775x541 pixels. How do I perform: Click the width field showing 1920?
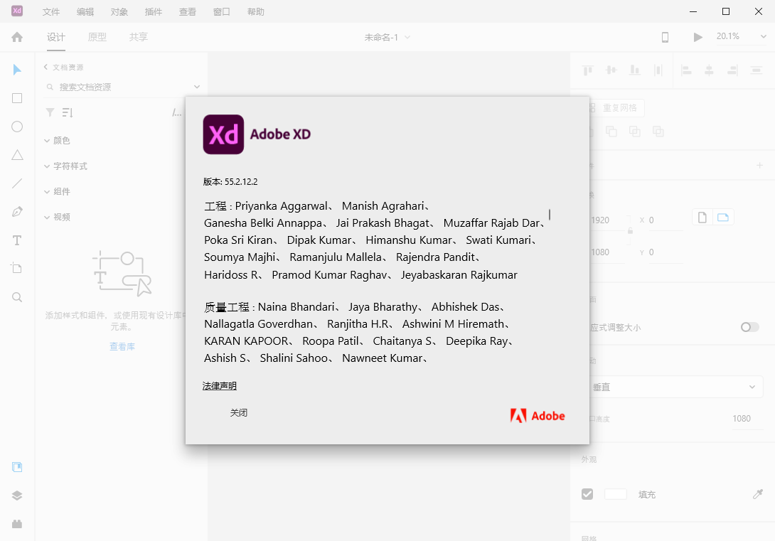tap(608, 220)
